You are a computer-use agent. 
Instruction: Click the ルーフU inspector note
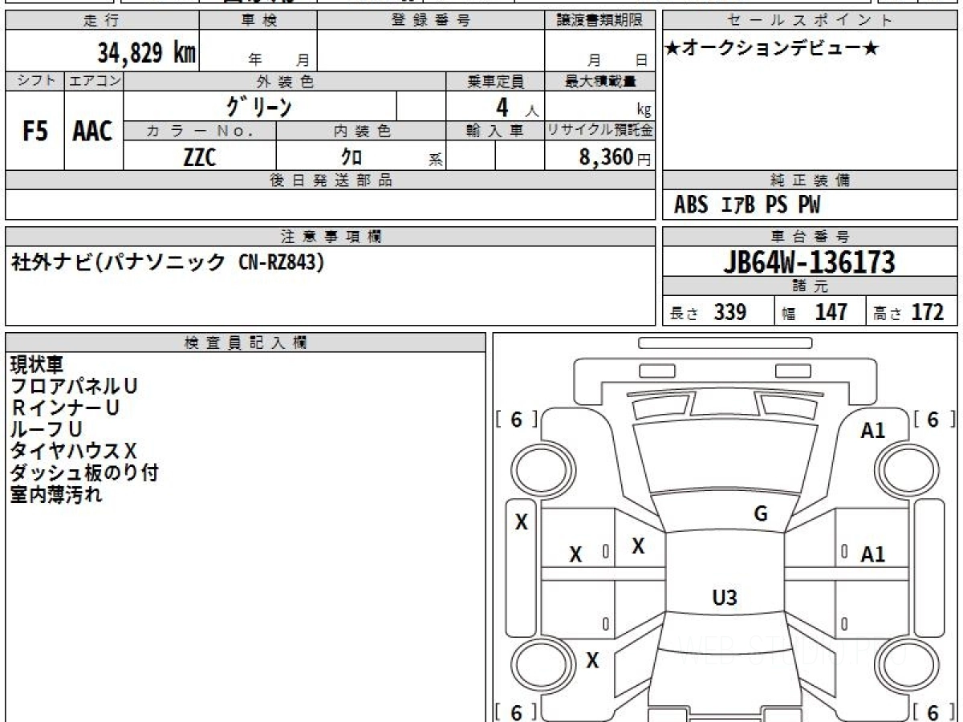[46, 430]
